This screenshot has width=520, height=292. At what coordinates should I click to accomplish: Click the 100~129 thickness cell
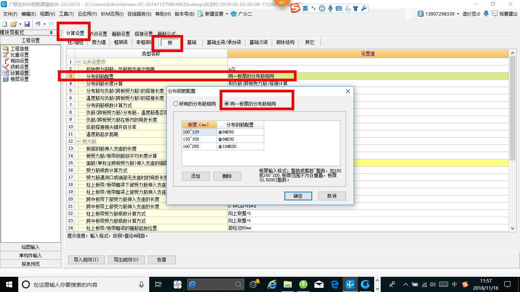(199, 132)
